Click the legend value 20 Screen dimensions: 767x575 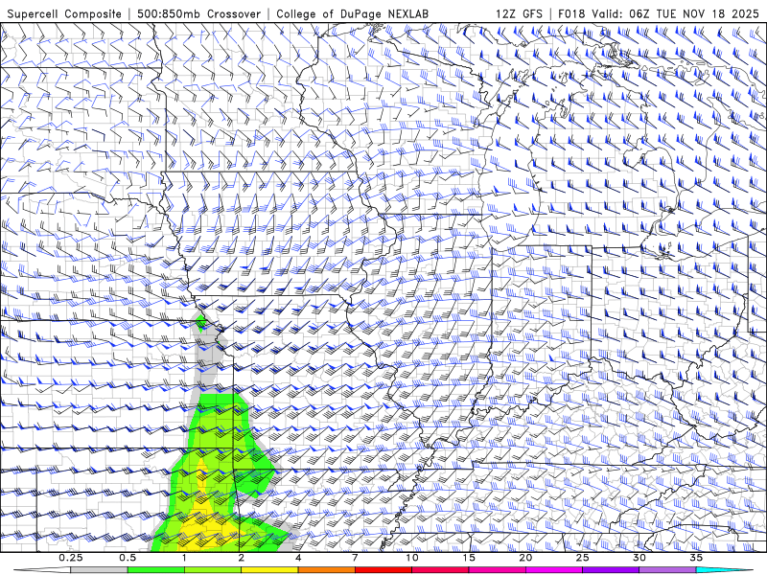525,558
